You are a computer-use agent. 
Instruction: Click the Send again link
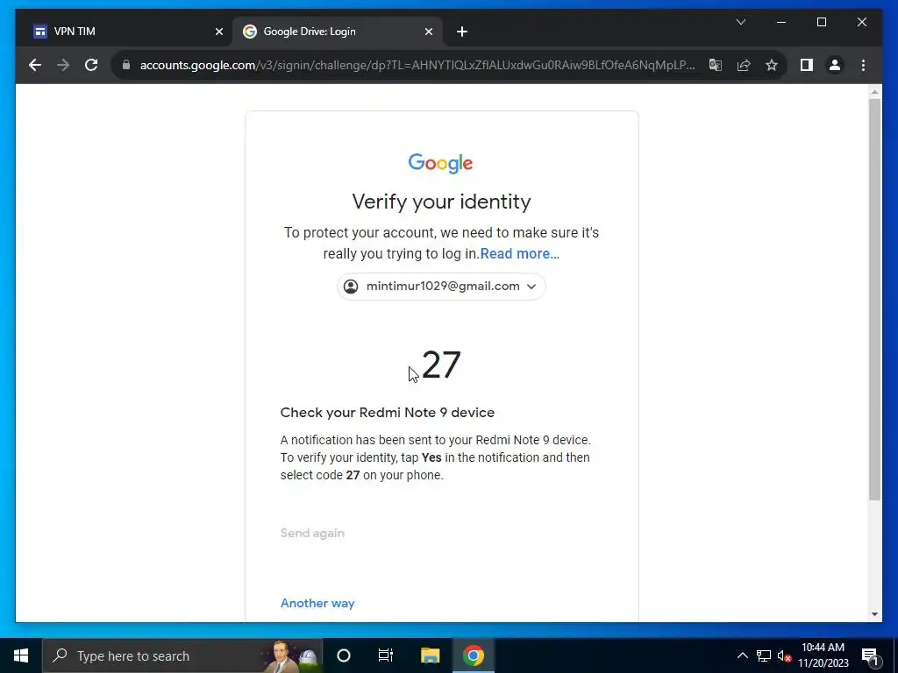pos(312,533)
